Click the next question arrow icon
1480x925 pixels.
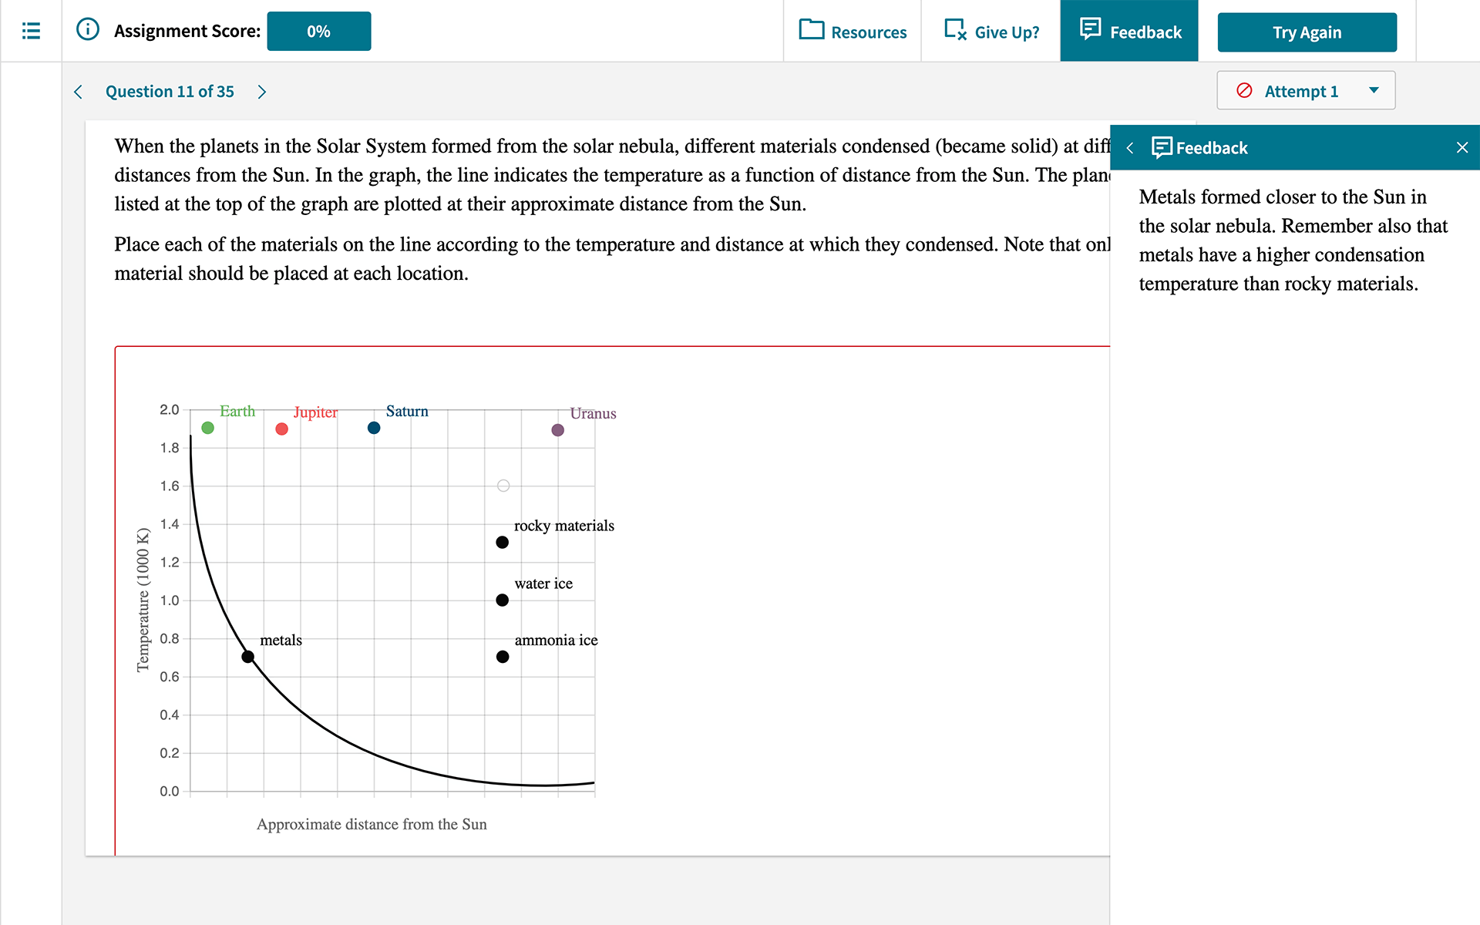261,91
